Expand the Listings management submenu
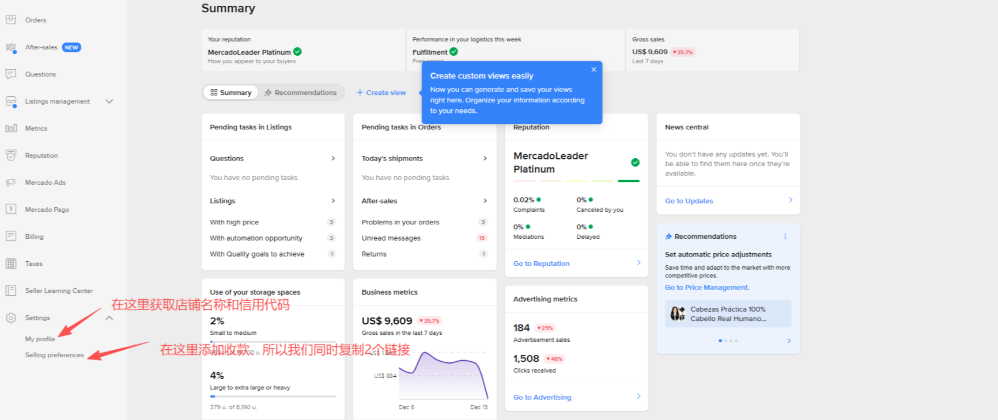This screenshot has width=998, height=420. (x=109, y=101)
